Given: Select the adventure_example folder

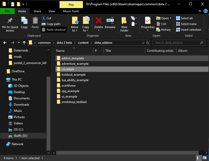Looking at the screenshot, I should click(x=132, y=64).
